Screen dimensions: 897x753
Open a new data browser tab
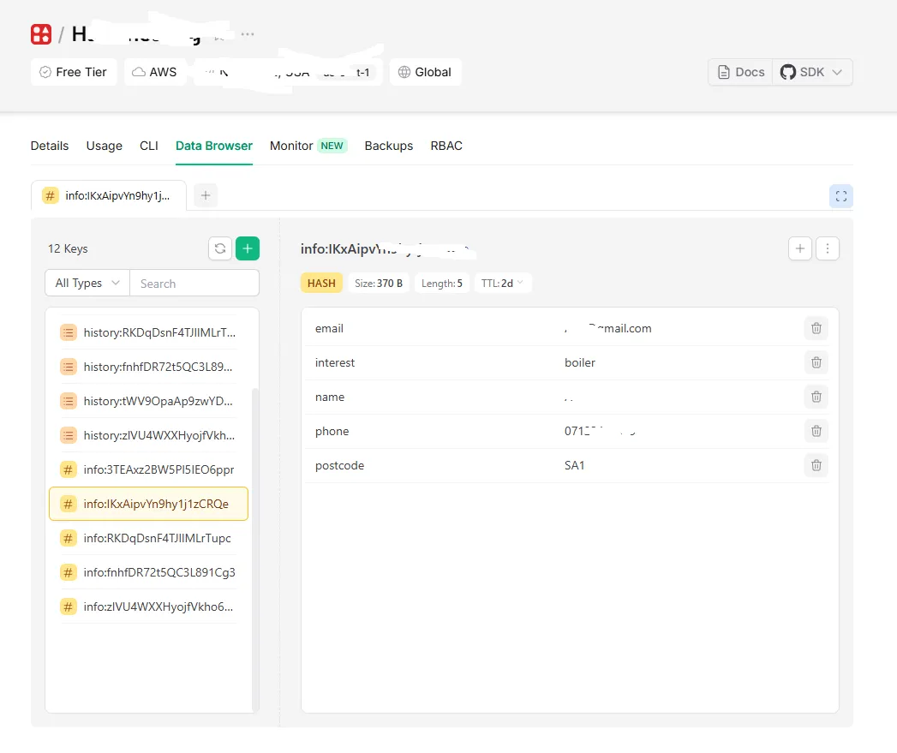(x=206, y=195)
